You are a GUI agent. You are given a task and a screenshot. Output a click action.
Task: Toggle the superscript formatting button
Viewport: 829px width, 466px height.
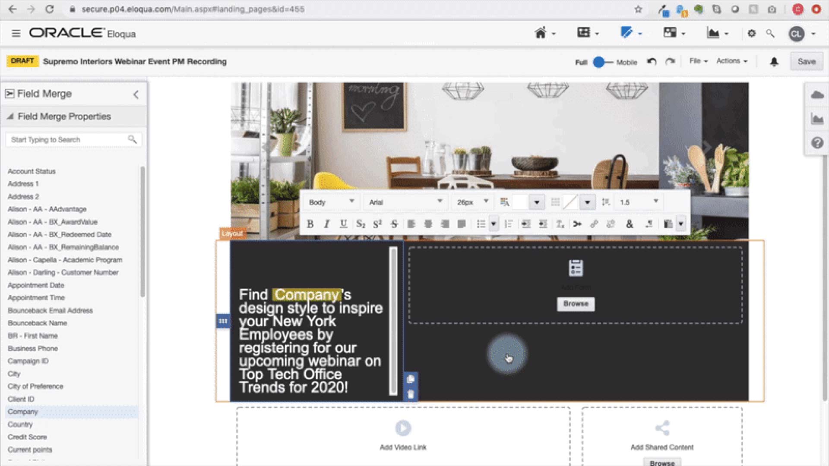point(377,223)
